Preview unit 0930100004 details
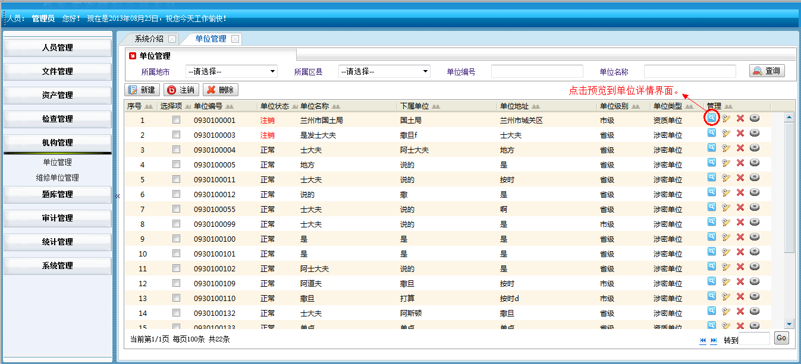This screenshot has height=364, width=801. click(711, 147)
